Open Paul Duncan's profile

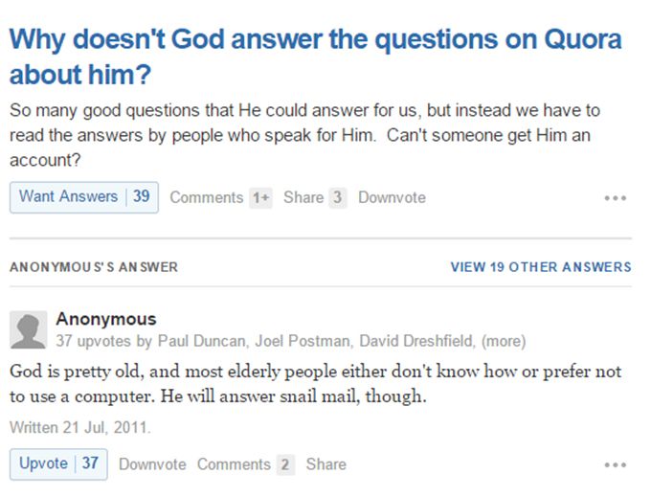202,341
